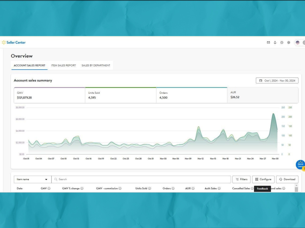Click info icon next to Auth Sales
Viewport: 305px width, 228px height.
(x=219, y=188)
